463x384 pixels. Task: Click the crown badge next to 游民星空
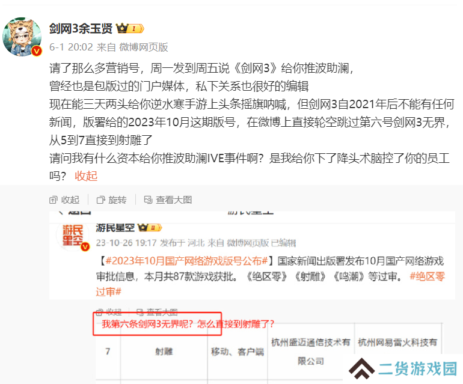pos(150,228)
